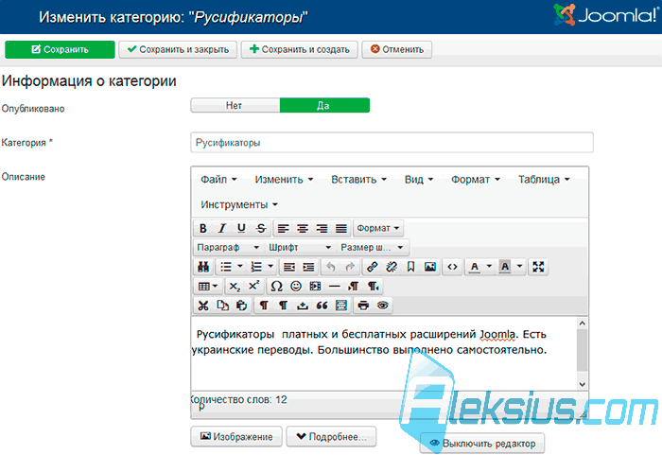Insert an image via toolbar icon
The height and width of the screenshot is (455, 662).
[x=430, y=267]
